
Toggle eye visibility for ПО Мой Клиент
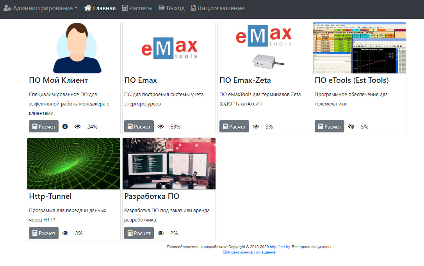coord(77,127)
